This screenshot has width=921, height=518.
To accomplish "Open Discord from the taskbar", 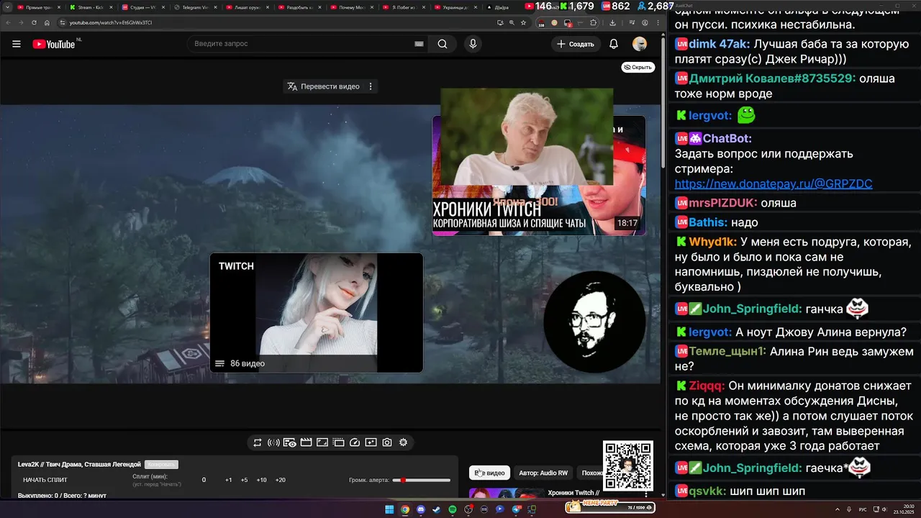I will click(421, 509).
